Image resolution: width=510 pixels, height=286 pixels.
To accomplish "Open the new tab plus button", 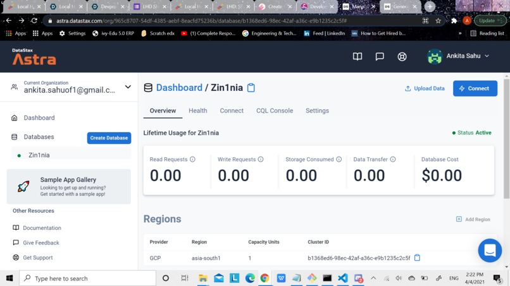I will click(x=430, y=6).
